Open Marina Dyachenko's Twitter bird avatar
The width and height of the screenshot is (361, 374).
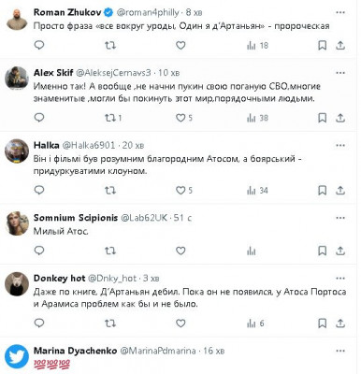[17, 356]
